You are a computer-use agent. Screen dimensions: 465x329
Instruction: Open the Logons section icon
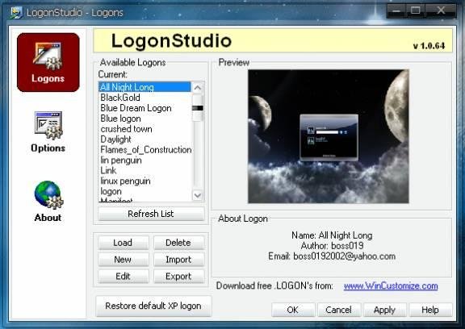(x=48, y=62)
